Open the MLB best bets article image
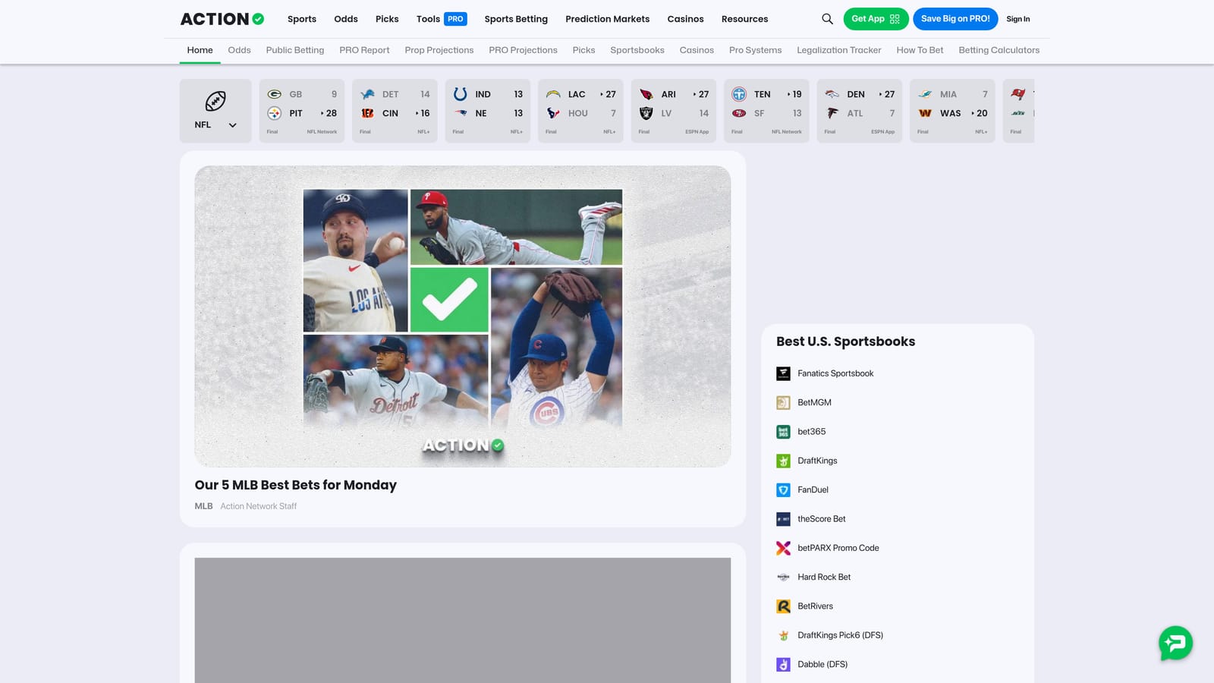This screenshot has height=683, width=1214. (x=463, y=316)
